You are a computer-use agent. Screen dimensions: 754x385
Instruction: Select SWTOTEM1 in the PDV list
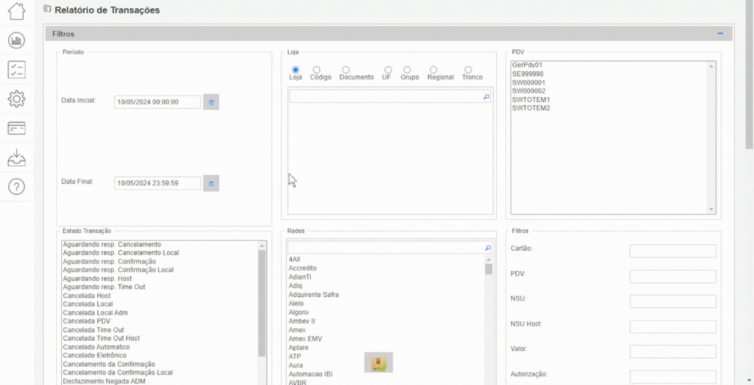tap(531, 100)
